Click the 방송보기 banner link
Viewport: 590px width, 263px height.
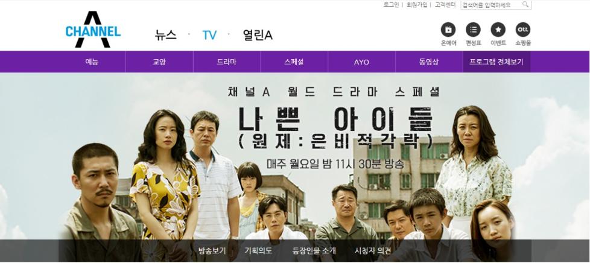(x=212, y=250)
